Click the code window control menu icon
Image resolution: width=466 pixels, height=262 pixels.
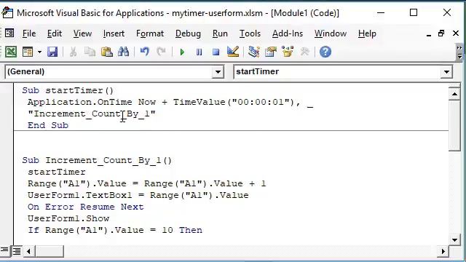pos(9,33)
